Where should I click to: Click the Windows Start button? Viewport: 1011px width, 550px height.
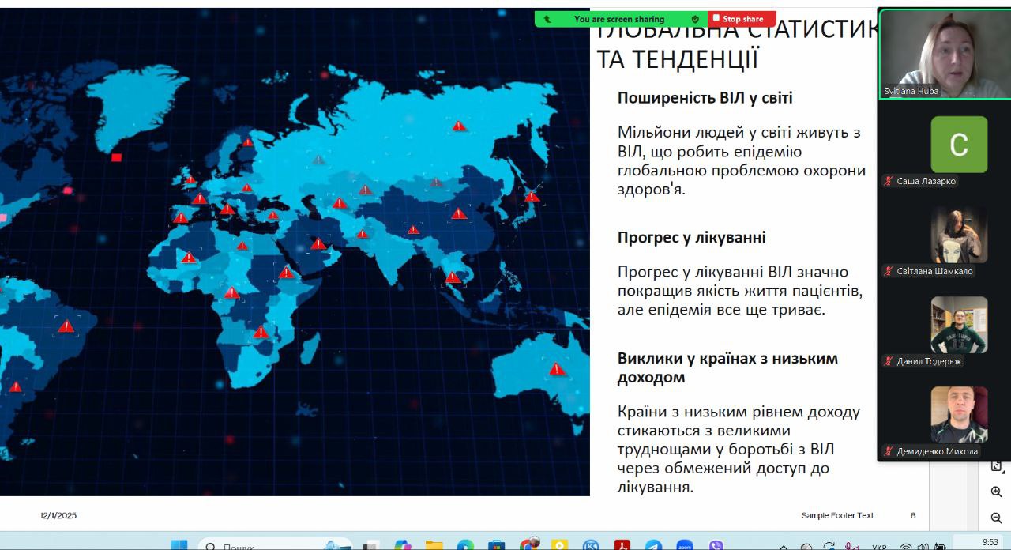179,545
